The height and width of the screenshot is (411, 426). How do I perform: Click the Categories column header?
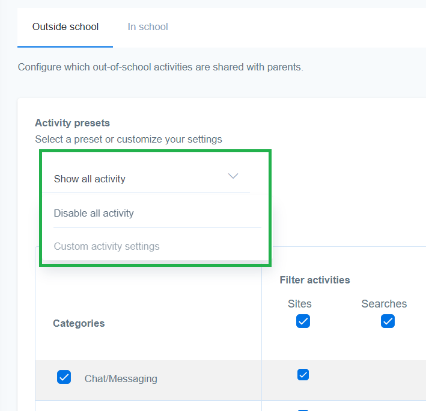click(x=79, y=323)
